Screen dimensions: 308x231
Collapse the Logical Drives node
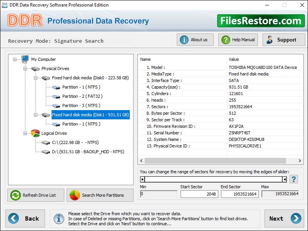pyautogui.click(x=25, y=133)
